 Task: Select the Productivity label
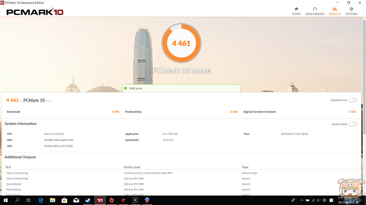tap(133, 112)
